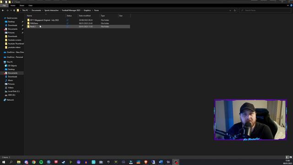Screen dimensions: 293x165
Task: Open pinned Pictures under Quick access
Action: 11,33
